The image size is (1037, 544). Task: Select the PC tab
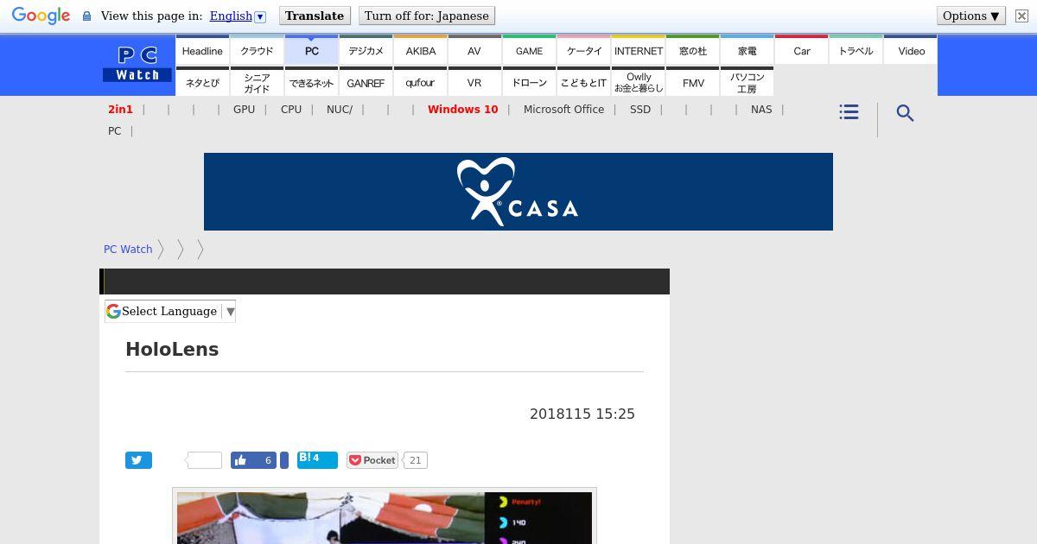pos(311,51)
